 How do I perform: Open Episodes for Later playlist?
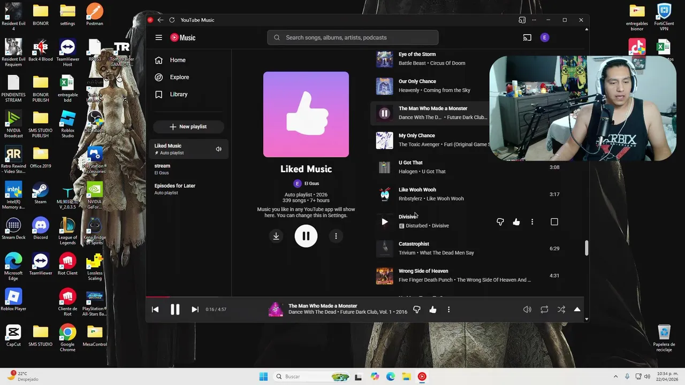point(188,189)
